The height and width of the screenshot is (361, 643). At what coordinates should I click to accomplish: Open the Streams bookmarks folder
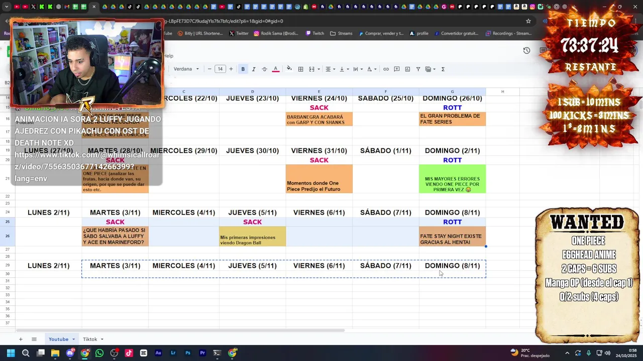pos(341,34)
